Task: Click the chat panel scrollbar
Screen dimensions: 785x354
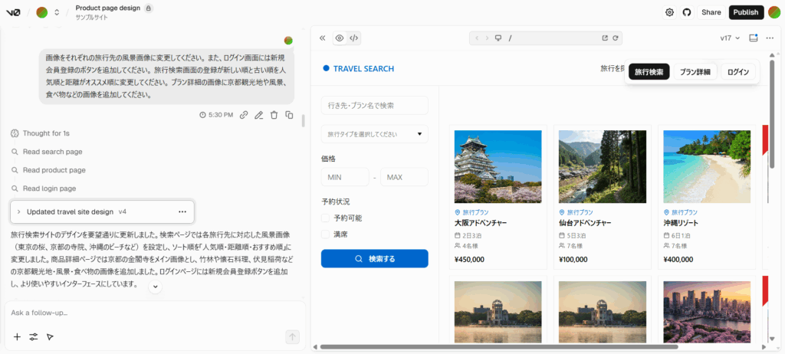Action: tap(303, 121)
